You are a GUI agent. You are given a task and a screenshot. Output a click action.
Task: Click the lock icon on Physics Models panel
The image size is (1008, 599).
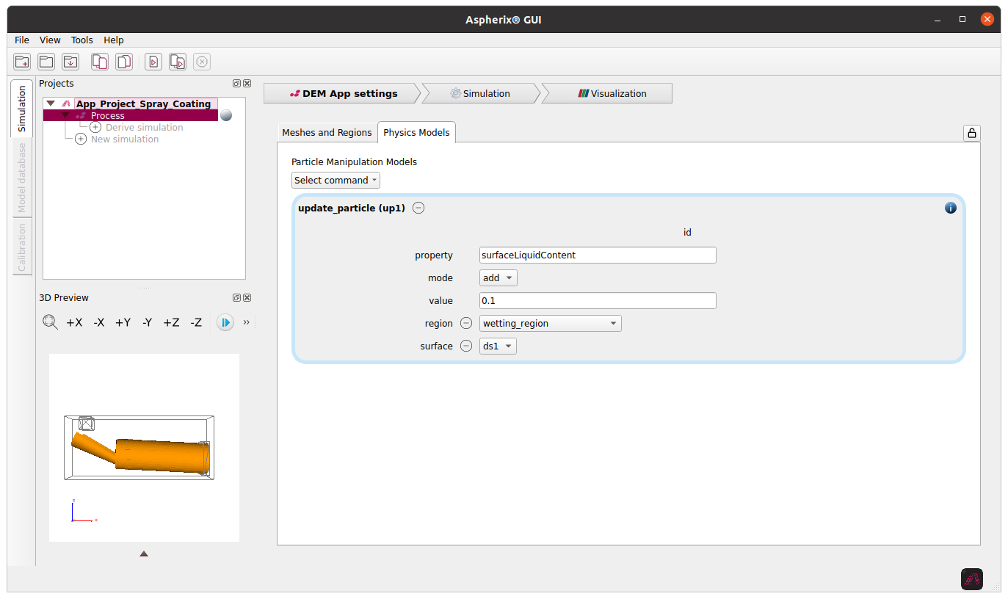[x=972, y=133]
